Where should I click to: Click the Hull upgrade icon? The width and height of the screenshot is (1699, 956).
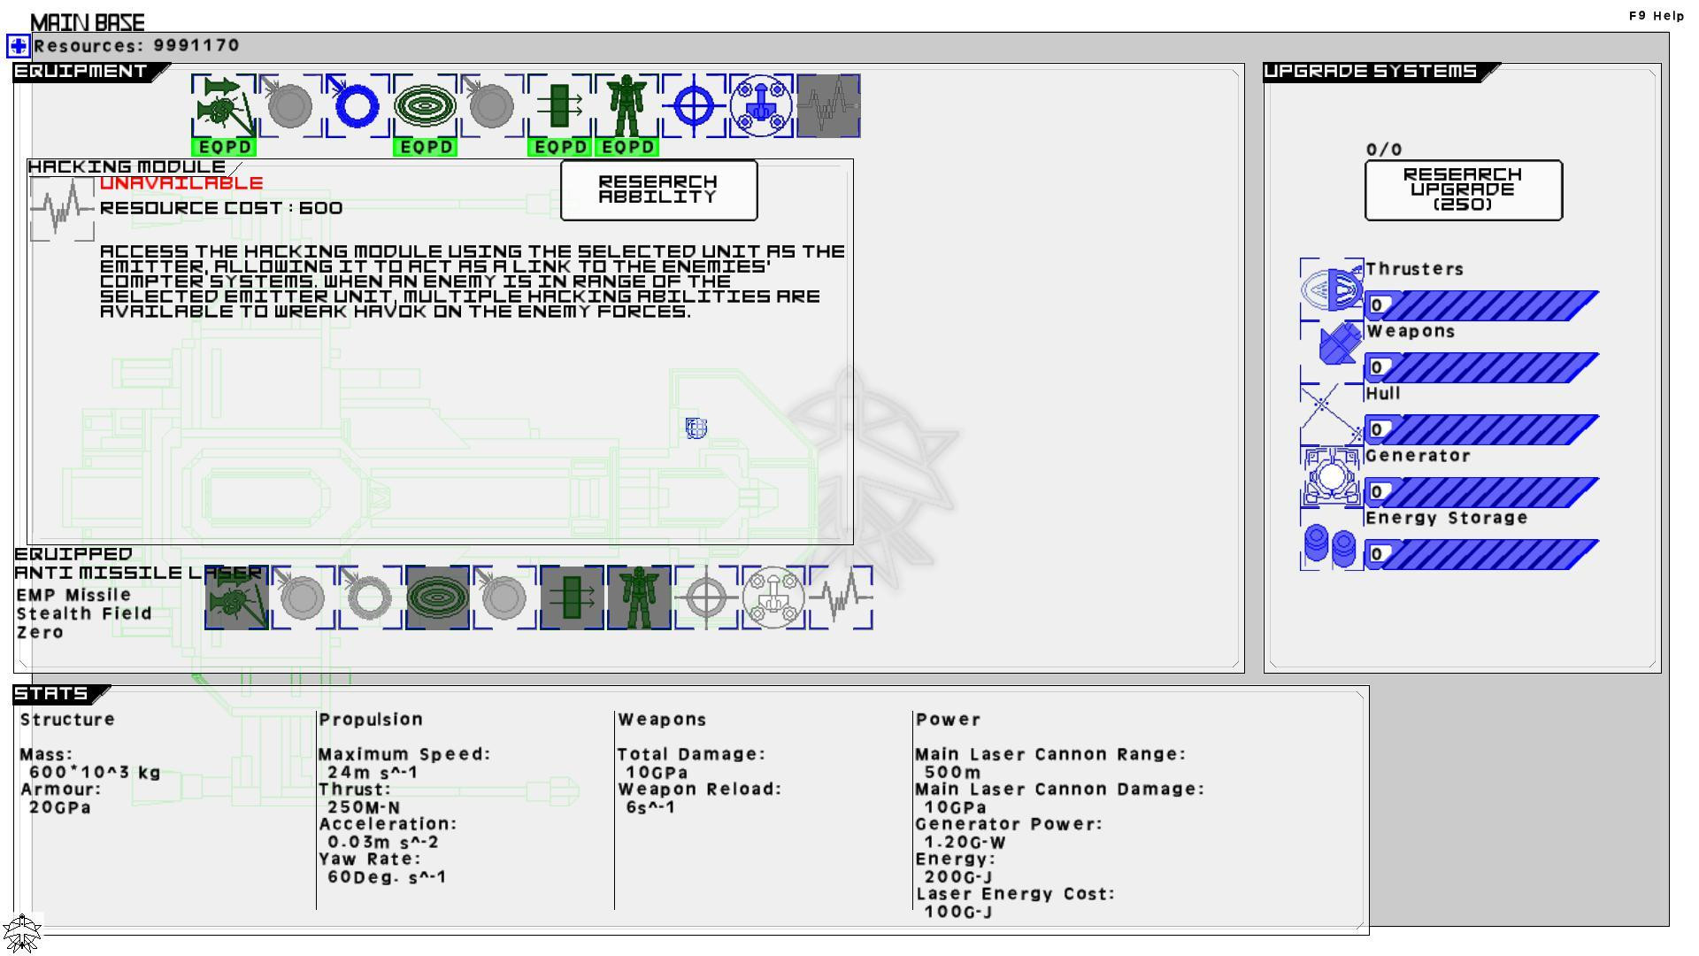pyautogui.click(x=1332, y=414)
